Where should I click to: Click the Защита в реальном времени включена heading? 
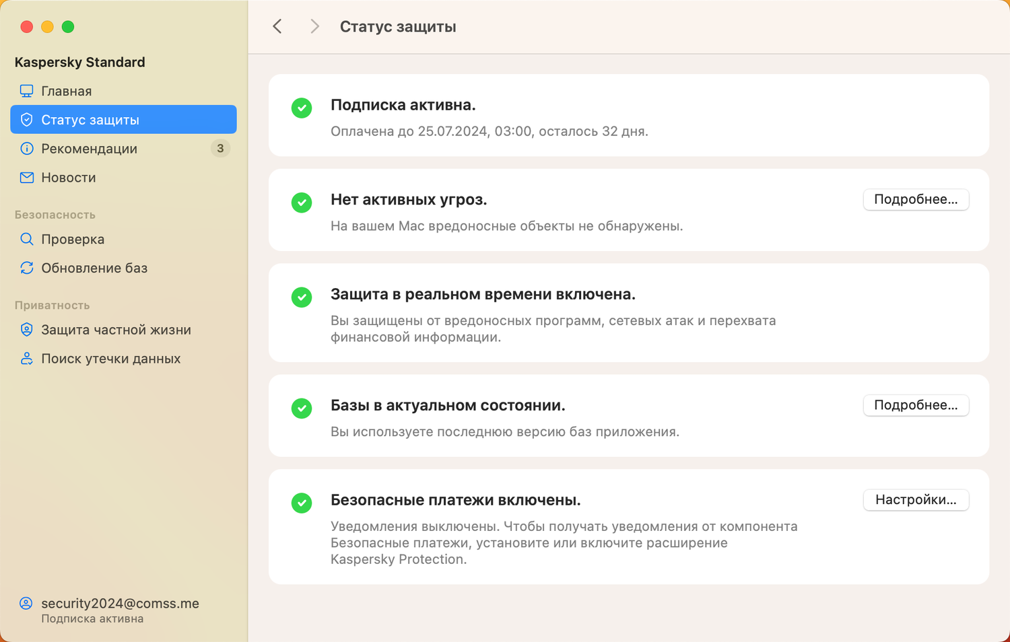[483, 295]
